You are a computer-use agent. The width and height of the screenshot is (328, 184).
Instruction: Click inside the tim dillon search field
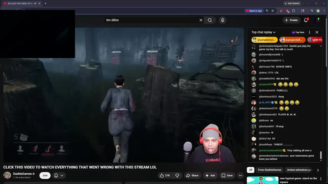(x=151, y=20)
